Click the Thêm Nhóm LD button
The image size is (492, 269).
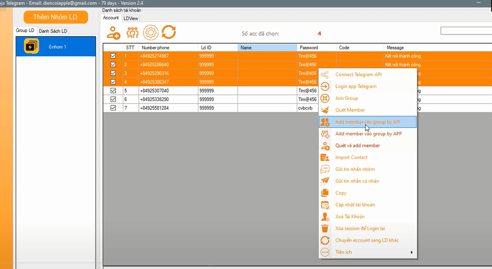coord(55,17)
